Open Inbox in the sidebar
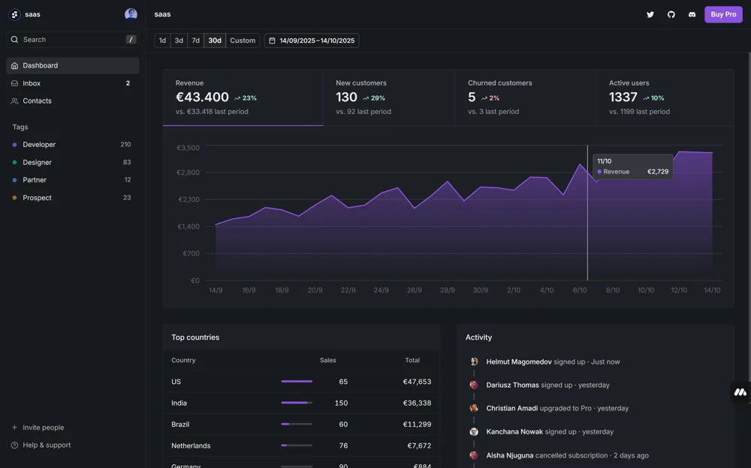Screen dimensions: 751x468 (73, 83)
